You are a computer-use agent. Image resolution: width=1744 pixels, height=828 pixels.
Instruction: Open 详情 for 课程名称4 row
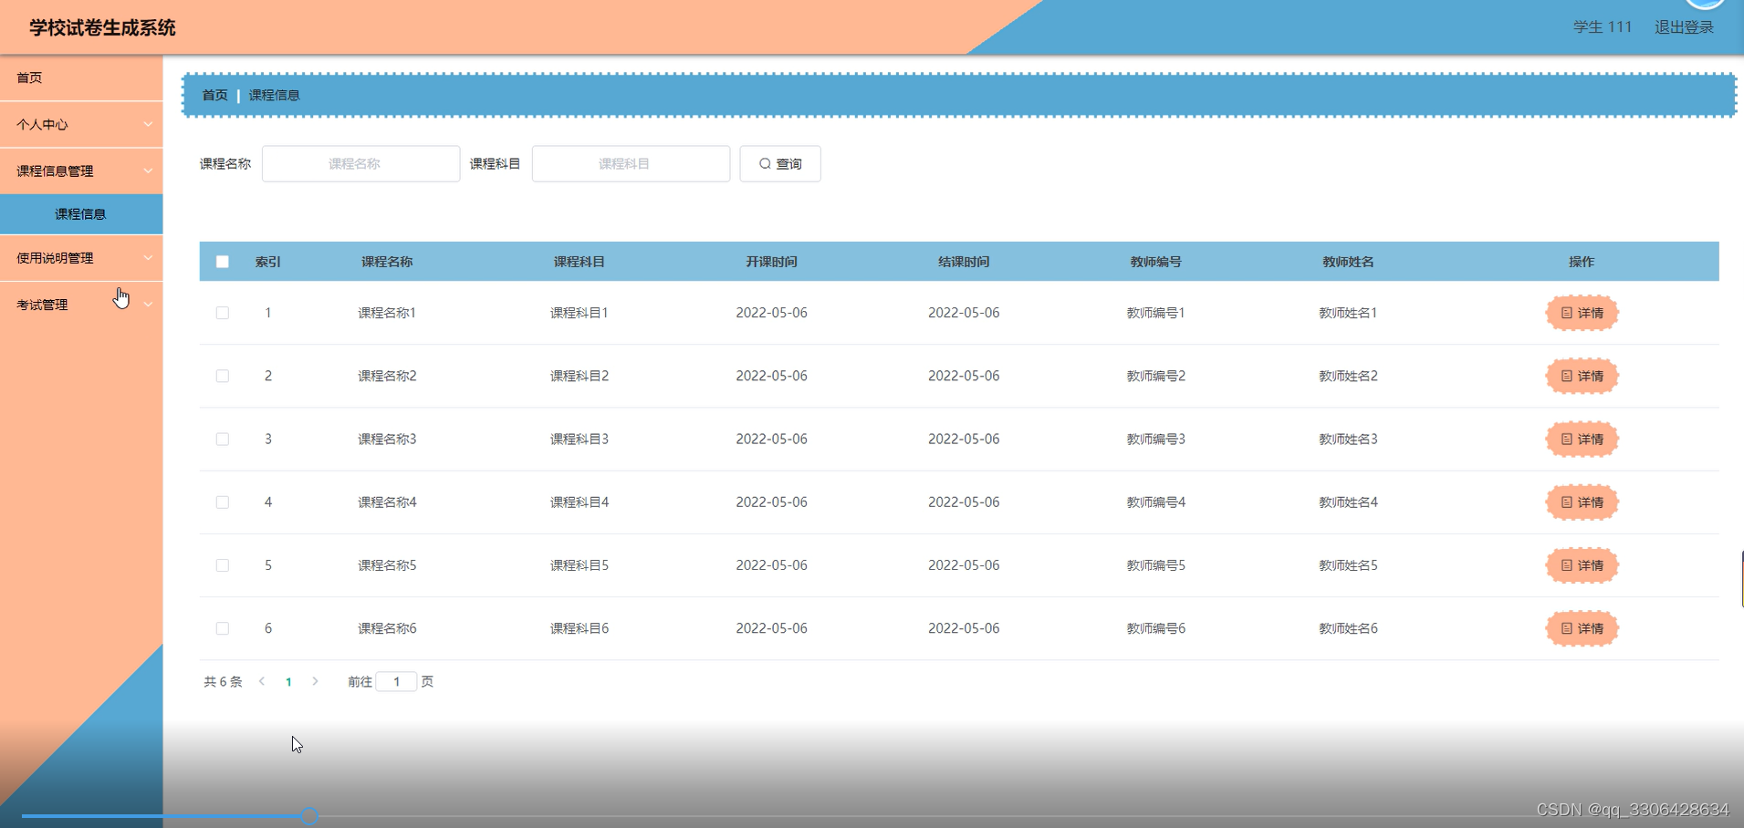[1582, 502]
